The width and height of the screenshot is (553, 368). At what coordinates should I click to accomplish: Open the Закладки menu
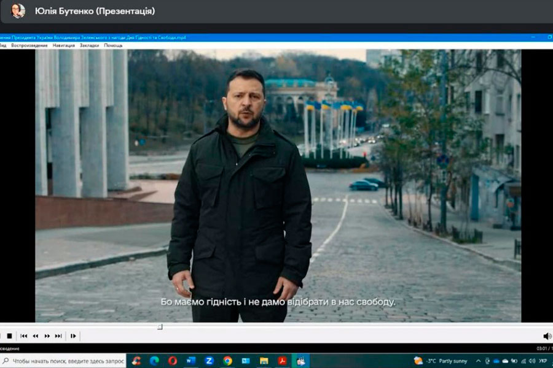tap(89, 45)
